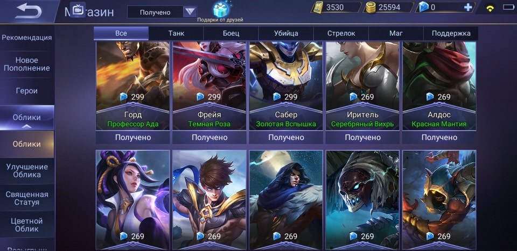Open the Получено filter dropdown

[x=162, y=12]
